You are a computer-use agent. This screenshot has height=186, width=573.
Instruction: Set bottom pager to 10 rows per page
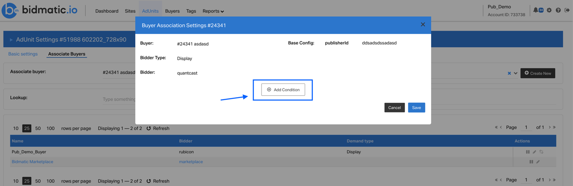click(16, 181)
